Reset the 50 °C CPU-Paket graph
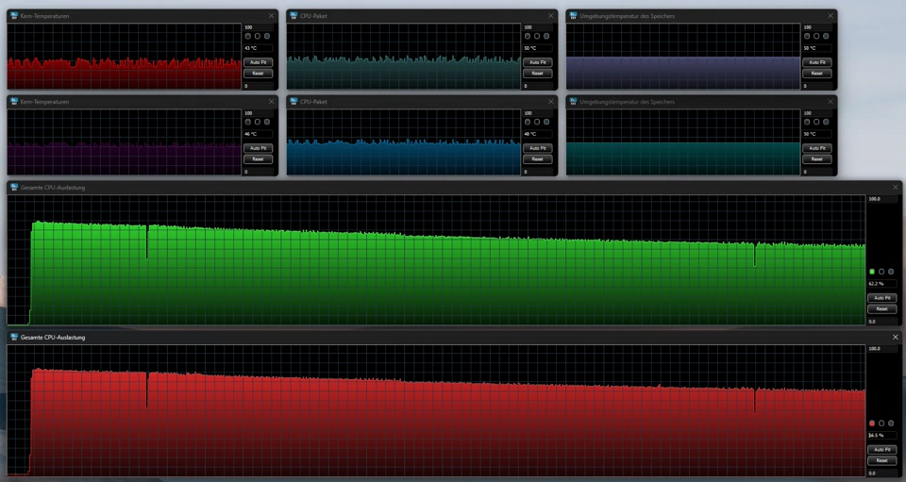Screen dimensions: 906x482 [538, 74]
